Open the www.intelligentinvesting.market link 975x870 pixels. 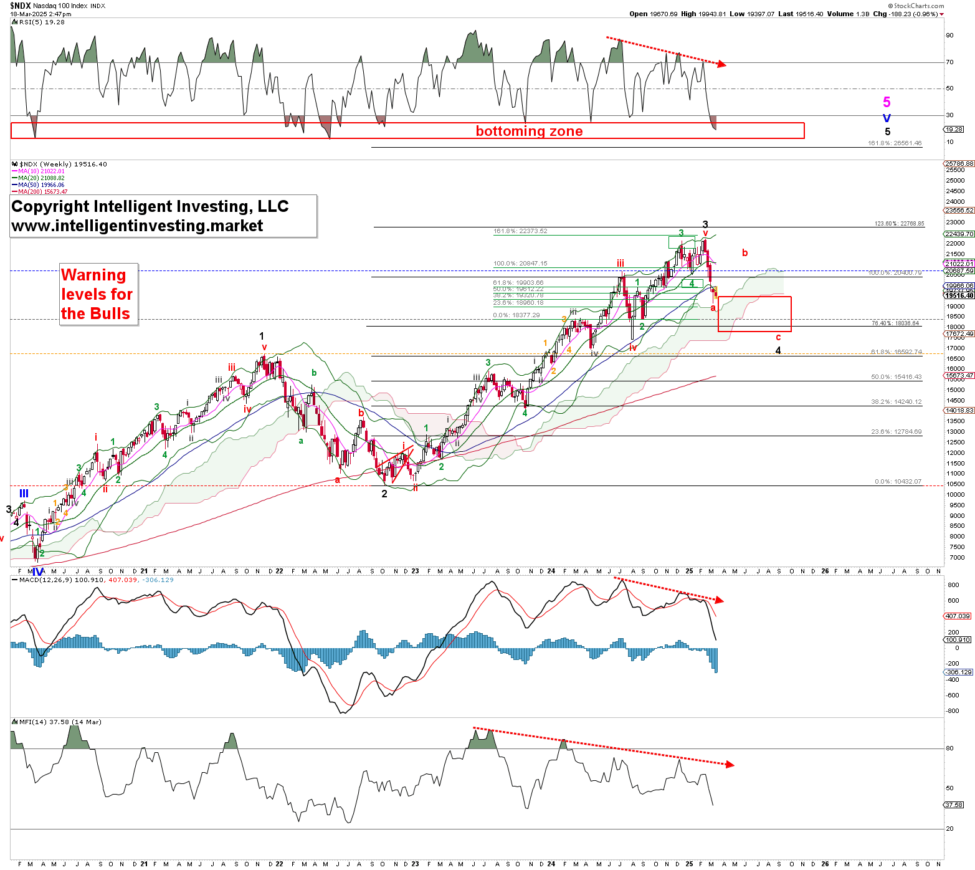point(137,226)
